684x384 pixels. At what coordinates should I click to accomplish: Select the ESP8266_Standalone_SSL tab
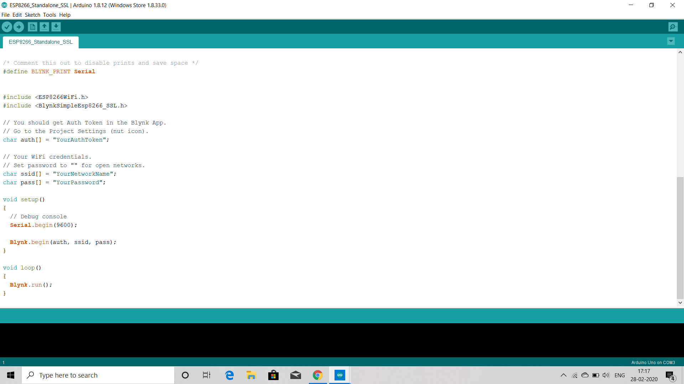41,42
